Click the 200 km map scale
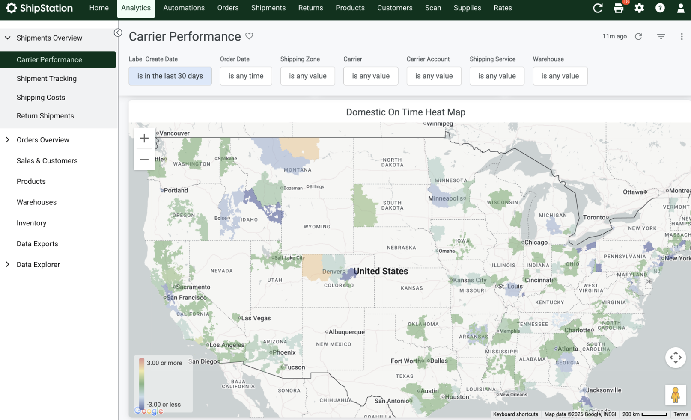 click(644, 414)
